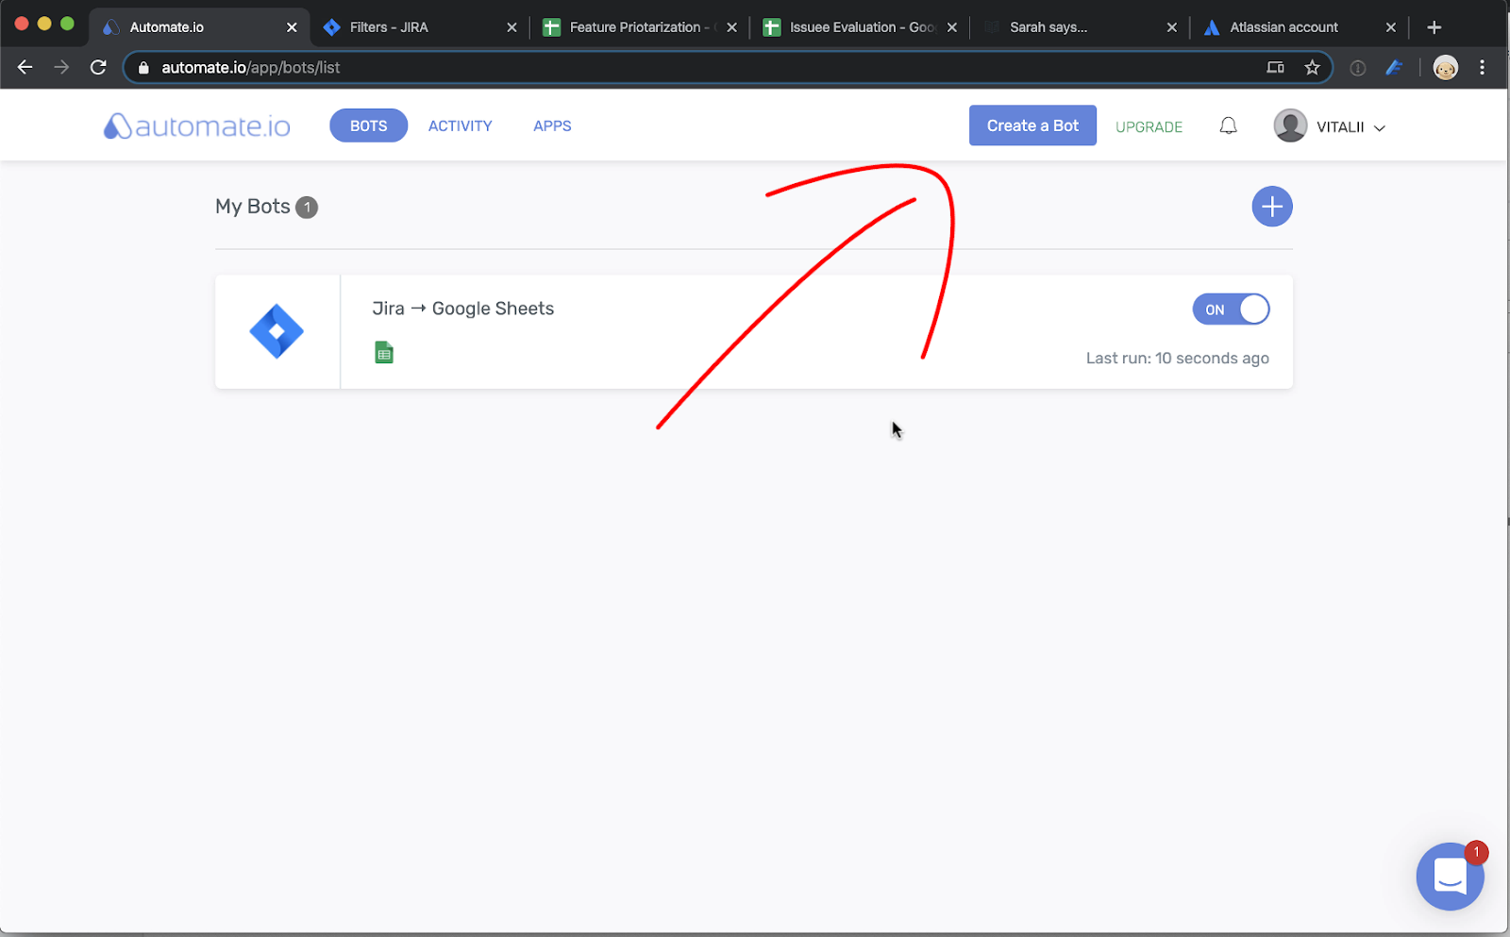1510x937 pixels.
Task: Close the Atlassian account tab
Action: 1390,27
